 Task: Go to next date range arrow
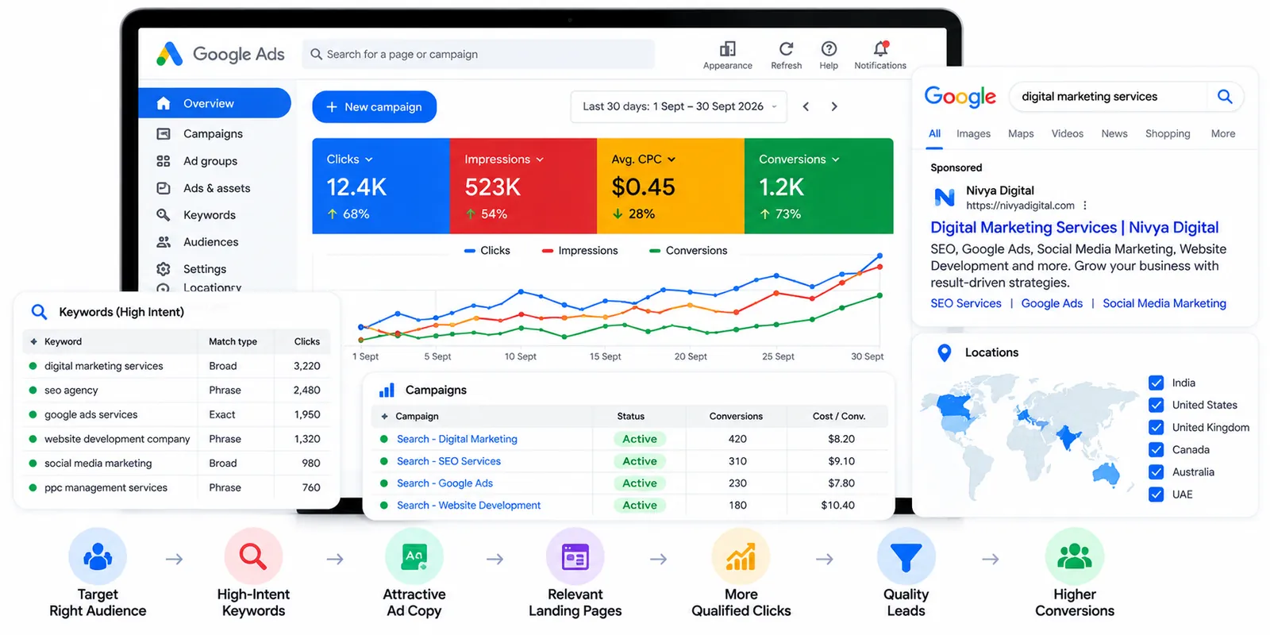(834, 106)
